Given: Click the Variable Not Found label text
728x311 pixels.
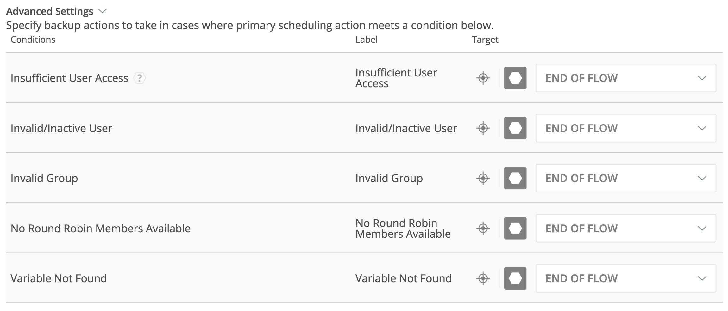Looking at the screenshot, I should [403, 278].
